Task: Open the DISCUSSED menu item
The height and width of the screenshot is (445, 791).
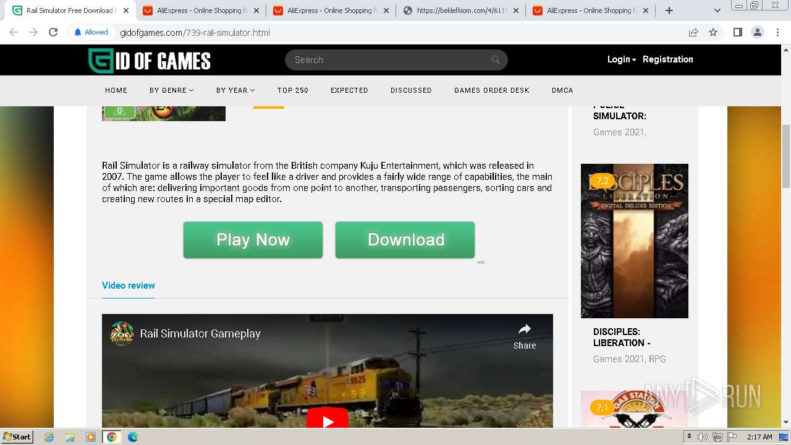Action: [x=411, y=90]
